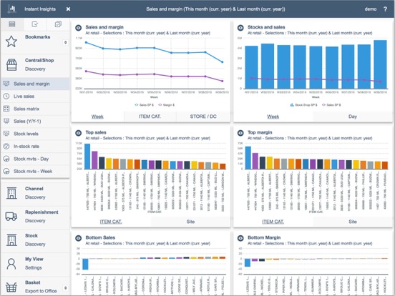Select ITEM CAT. tab in Top sales
Screen dimensions: 395x296
tap(111, 222)
